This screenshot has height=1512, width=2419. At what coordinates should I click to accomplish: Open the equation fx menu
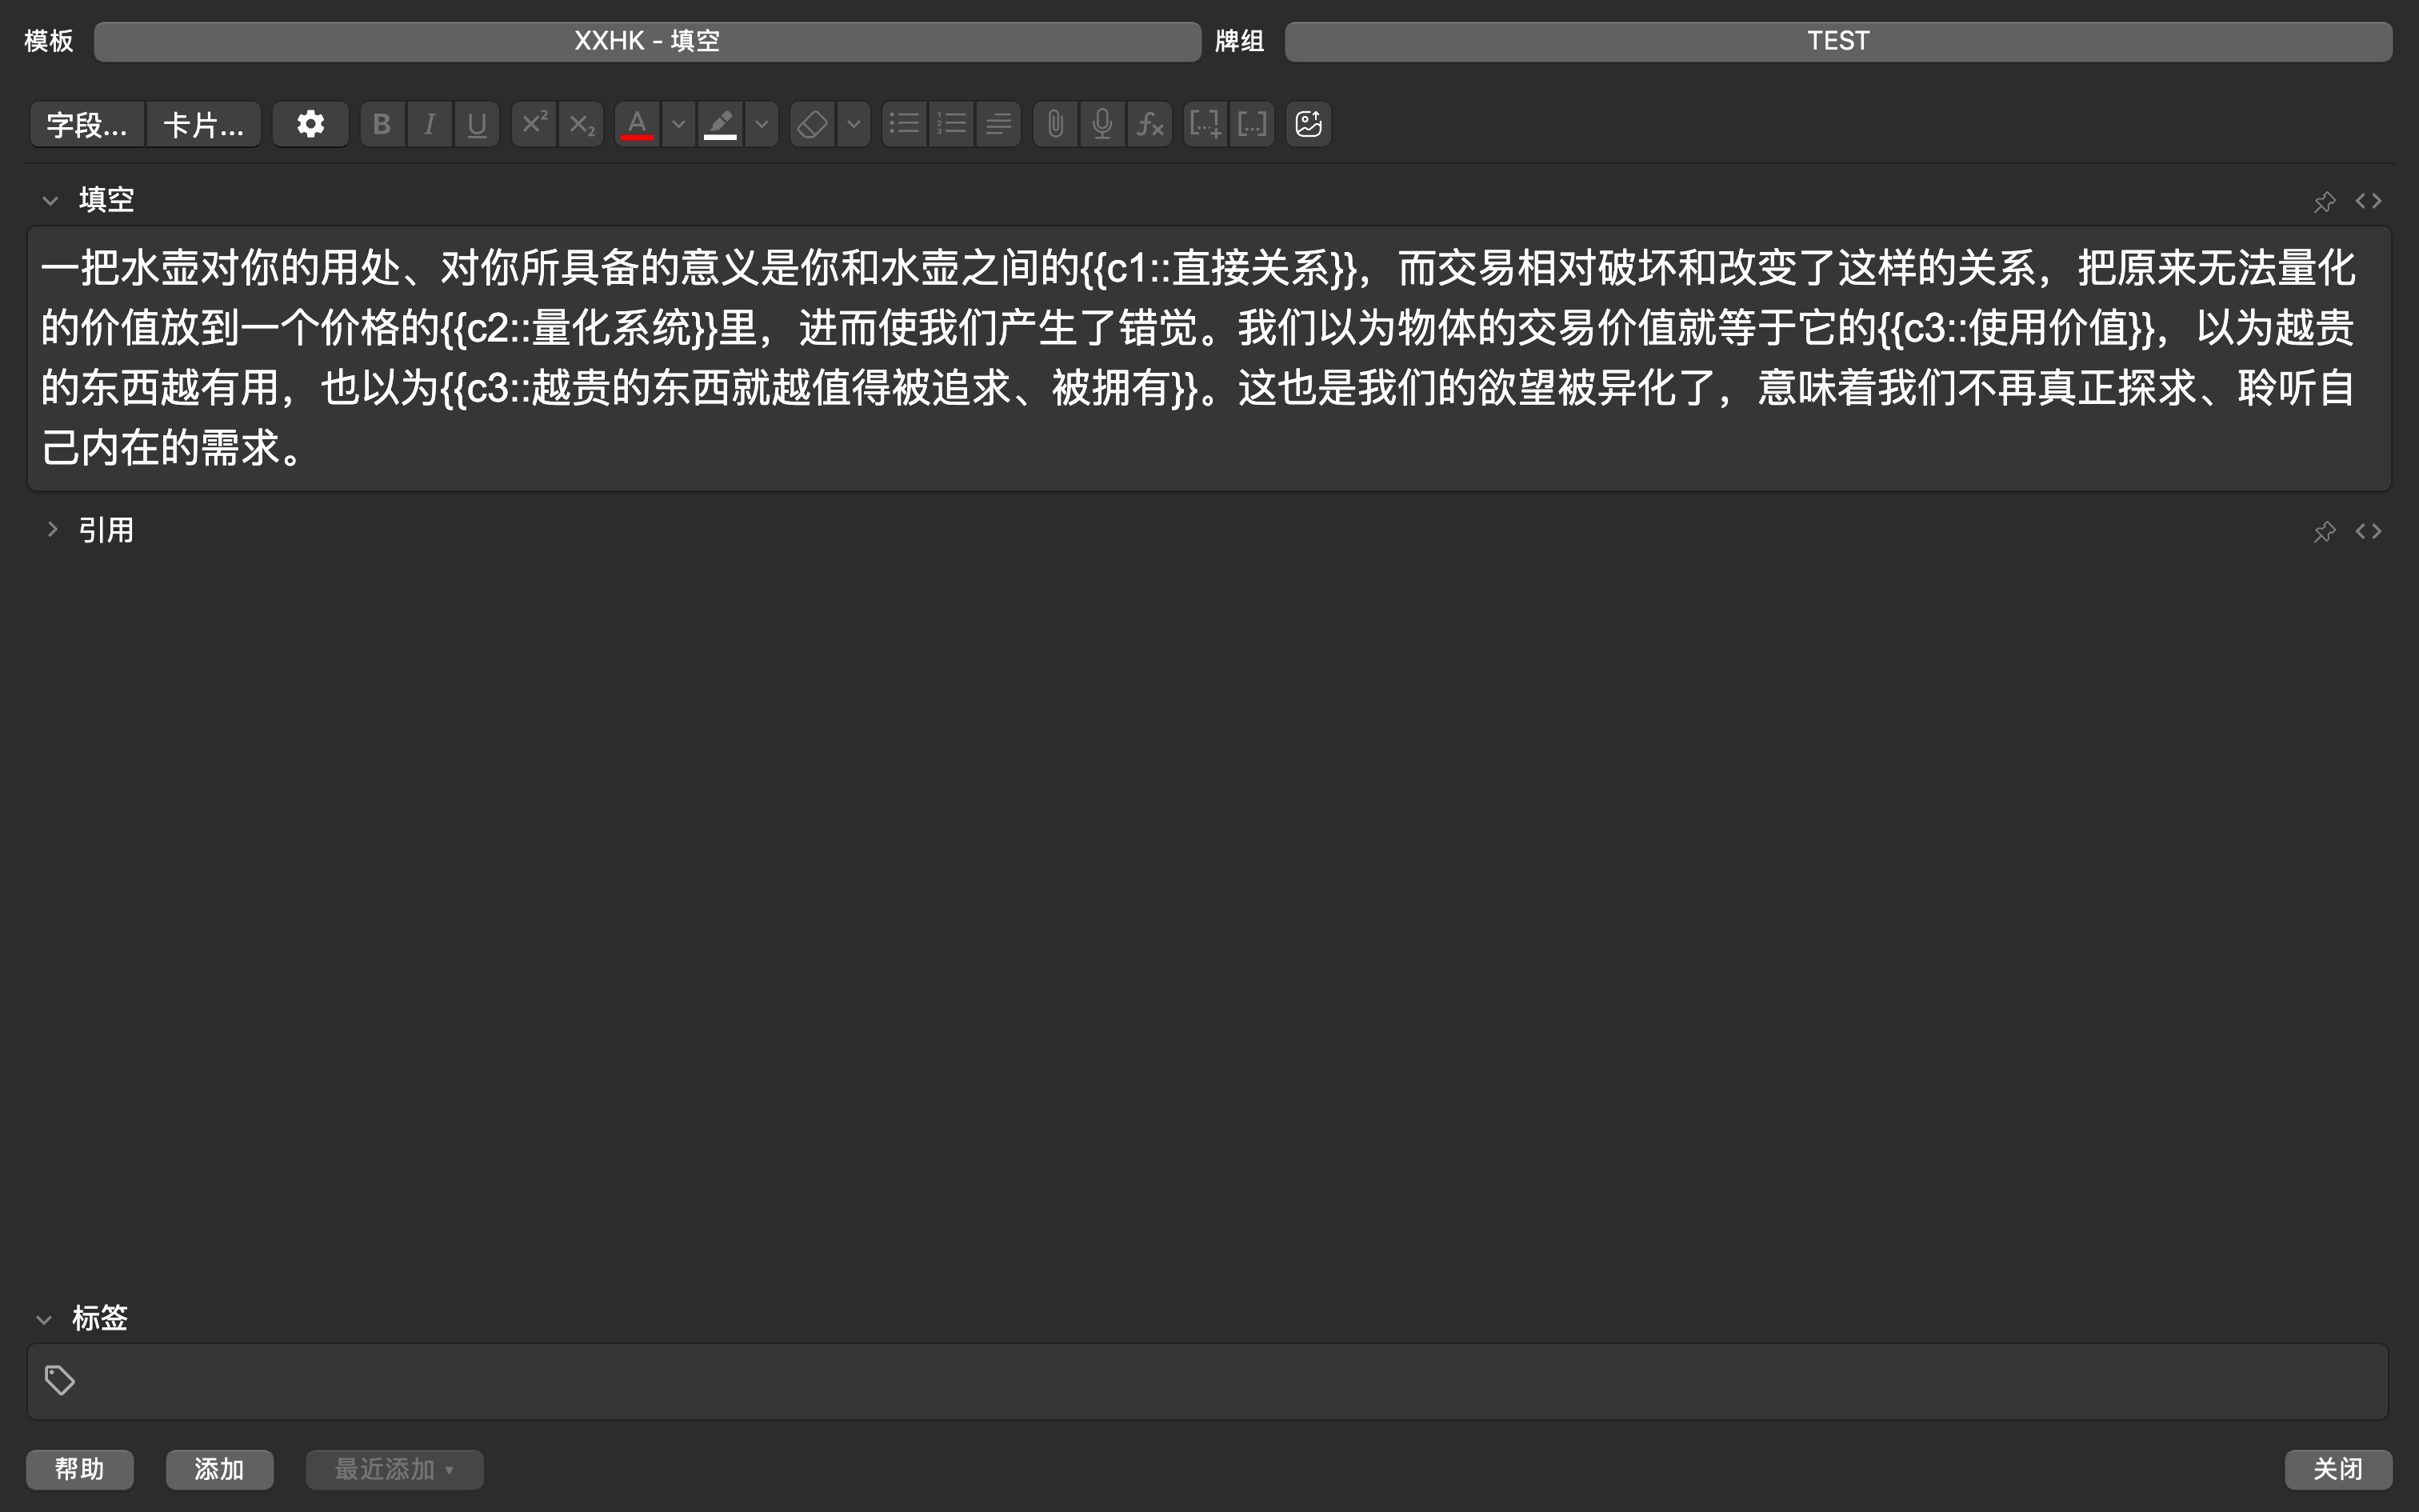1150,124
